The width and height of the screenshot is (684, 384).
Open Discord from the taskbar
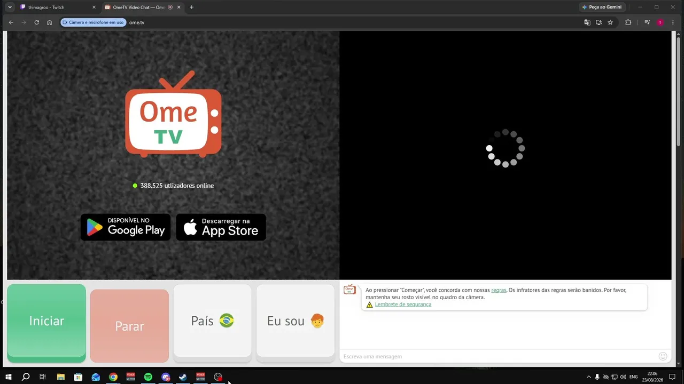(x=166, y=377)
